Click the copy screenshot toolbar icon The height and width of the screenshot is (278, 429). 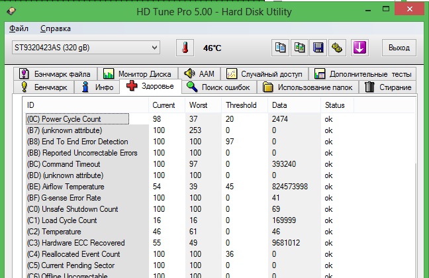point(299,48)
